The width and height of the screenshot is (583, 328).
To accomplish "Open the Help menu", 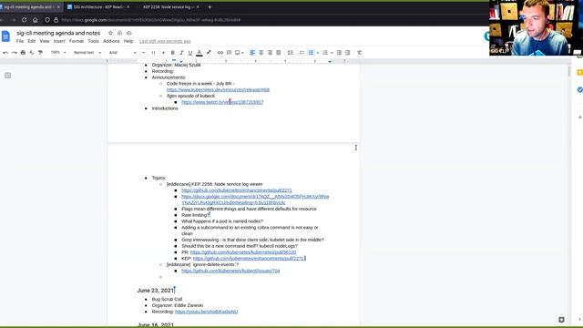I will coord(128,41).
